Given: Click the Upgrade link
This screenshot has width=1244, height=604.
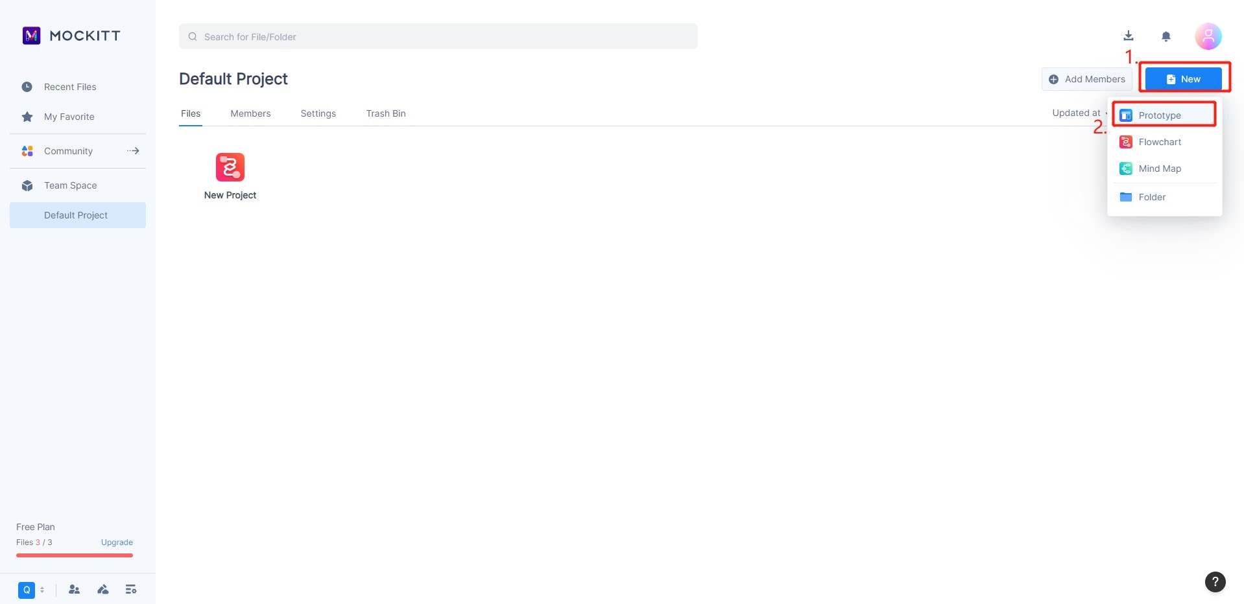Looking at the screenshot, I should [x=117, y=542].
